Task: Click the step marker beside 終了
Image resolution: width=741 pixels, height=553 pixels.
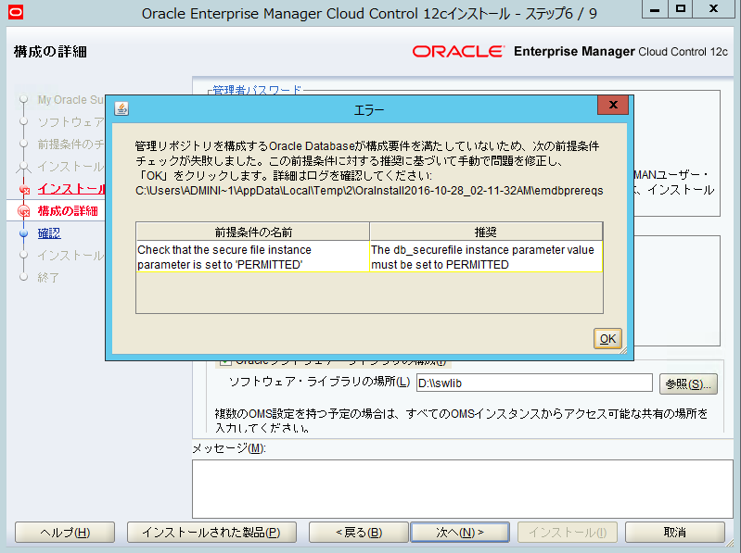Action: pyautogui.click(x=24, y=277)
